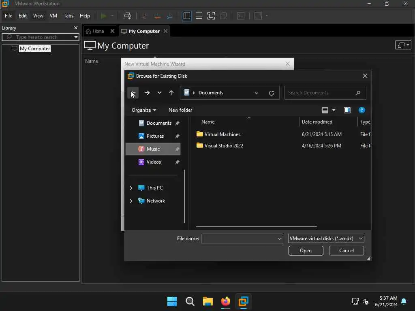Expand the This PC tree node
Image resolution: width=415 pixels, height=311 pixels.
131,188
